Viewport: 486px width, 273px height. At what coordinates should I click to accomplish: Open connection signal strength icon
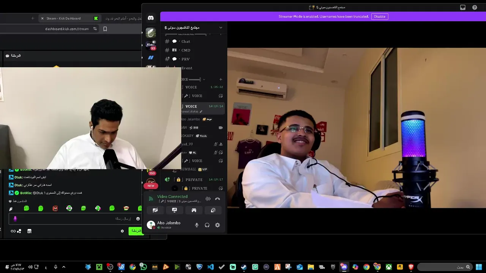151,198
